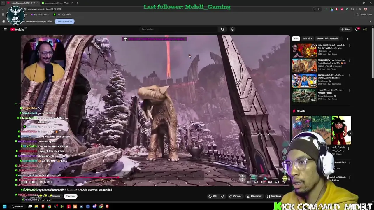Open a new browser tab
The width and height of the screenshot is (374, 210).
(77, 3)
